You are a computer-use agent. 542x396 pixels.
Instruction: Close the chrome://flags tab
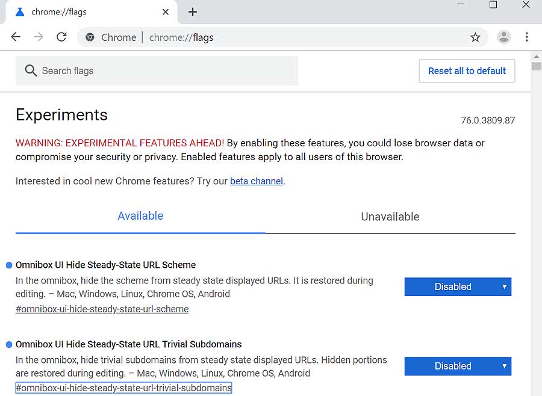pos(166,12)
